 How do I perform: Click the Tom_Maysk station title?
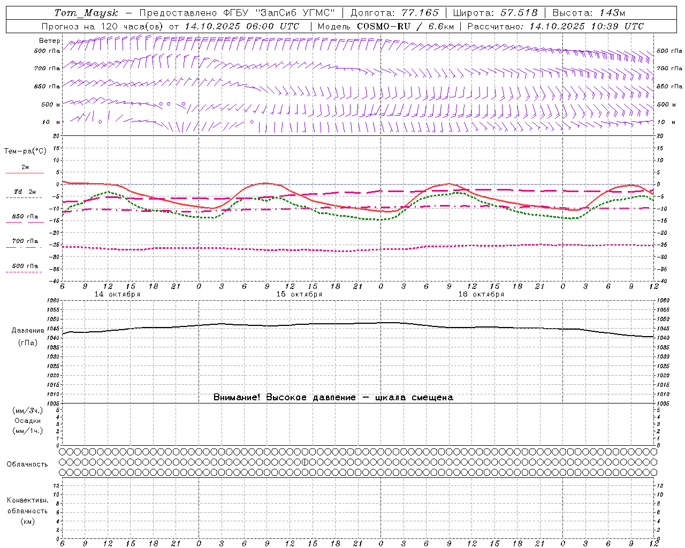tap(86, 13)
